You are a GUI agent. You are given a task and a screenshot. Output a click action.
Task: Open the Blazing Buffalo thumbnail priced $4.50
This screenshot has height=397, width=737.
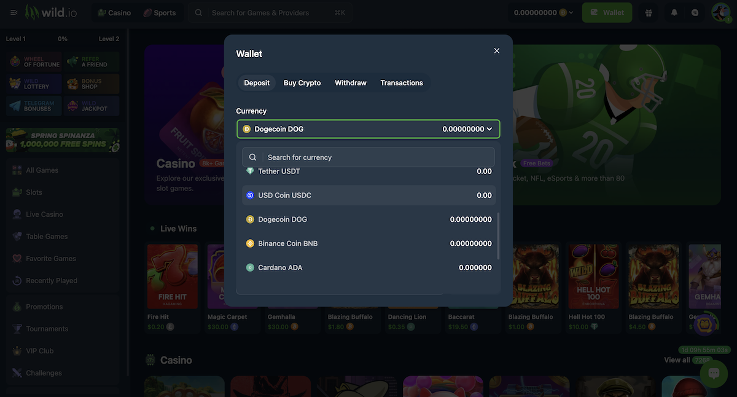point(654,277)
